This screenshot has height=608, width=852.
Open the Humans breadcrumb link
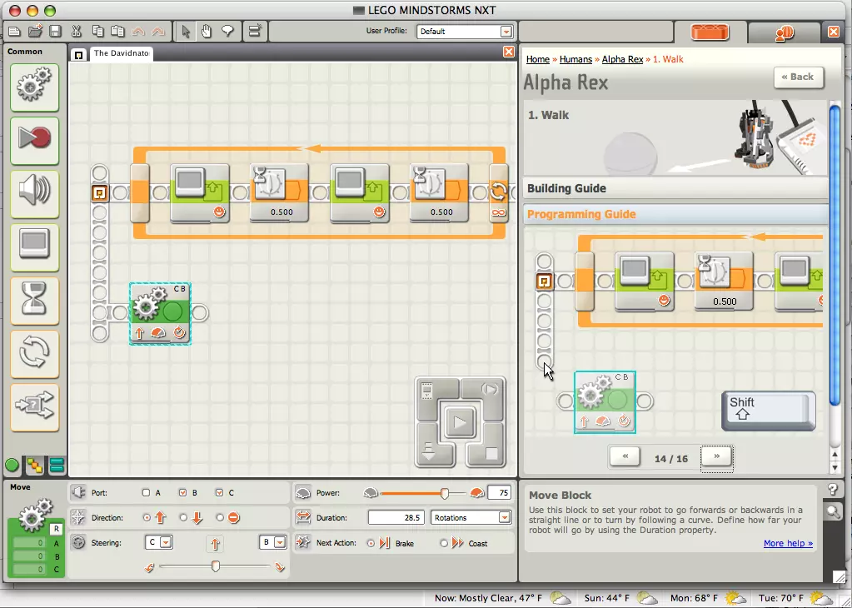pos(575,59)
